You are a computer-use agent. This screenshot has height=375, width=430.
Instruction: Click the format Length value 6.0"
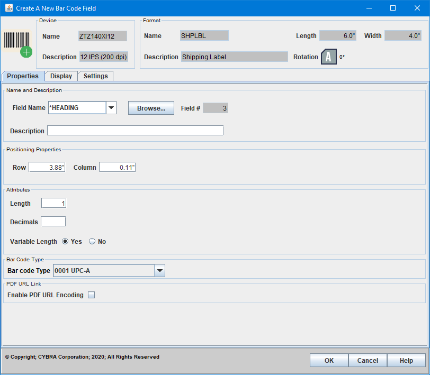pyautogui.click(x=338, y=35)
